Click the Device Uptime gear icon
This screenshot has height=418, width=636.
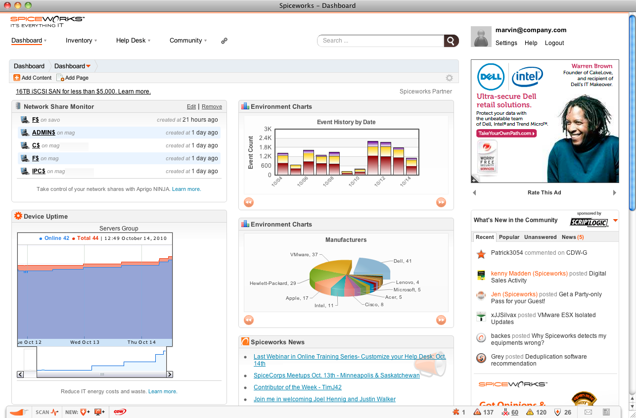[18, 216]
